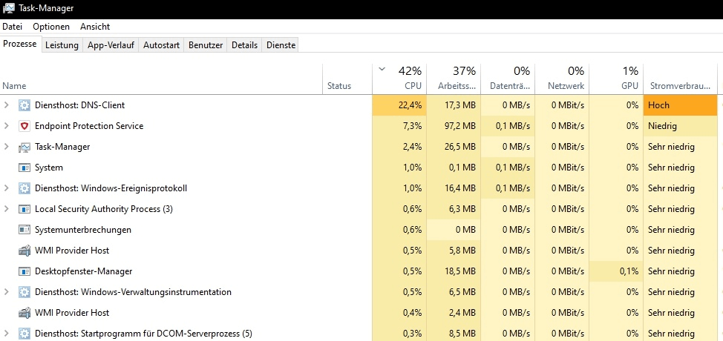Click the sort arrow above CPU column
Image resolution: width=723 pixels, height=341 pixels.
(x=382, y=70)
